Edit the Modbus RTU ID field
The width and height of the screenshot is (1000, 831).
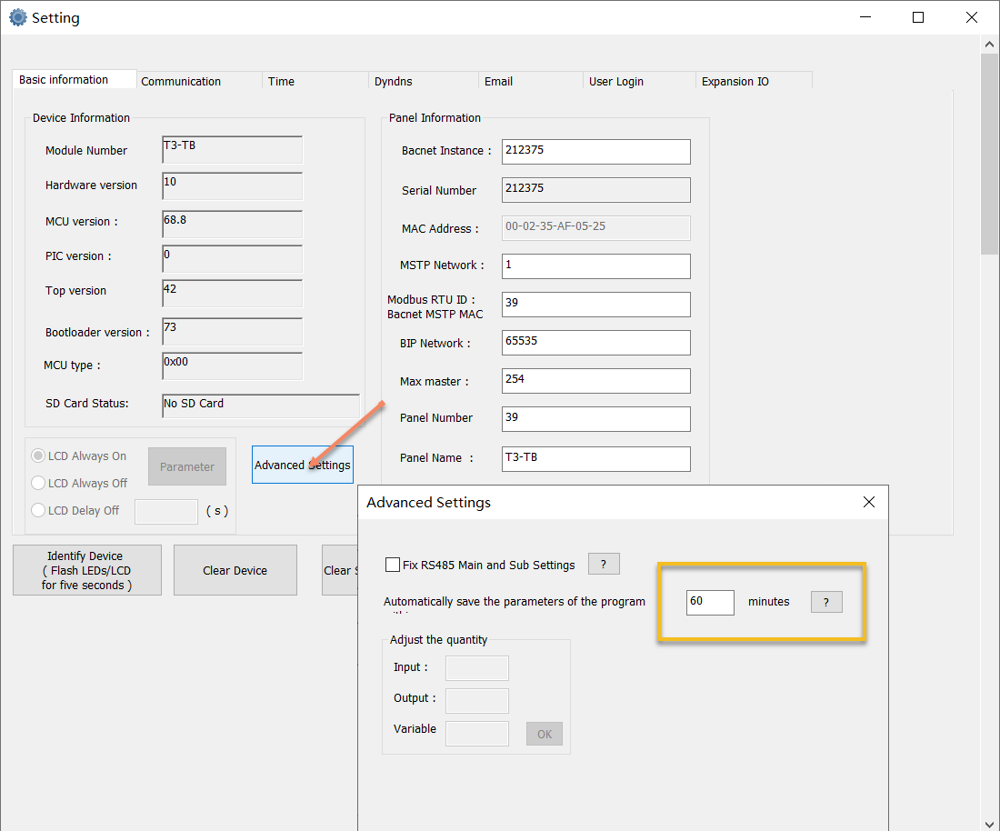coord(595,305)
